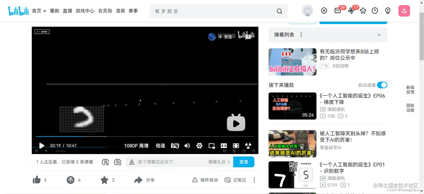Open title 被人工智障笑到头掉
The width and height of the screenshot is (424, 194).
(353, 137)
